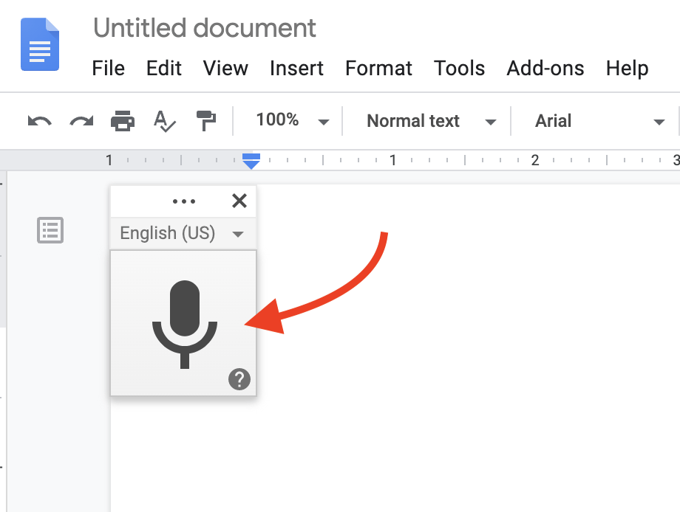The width and height of the screenshot is (680, 512).
Task: Open the 100% zoom dropdown
Action: pyautogui.click(x=291, y=121)
